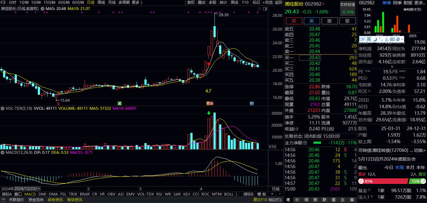The width and height of the screenshot is (427, 203).
Task: Collapse the 侧边栏 sidebar
Action: pyautogui.click(x=275, y=200)
